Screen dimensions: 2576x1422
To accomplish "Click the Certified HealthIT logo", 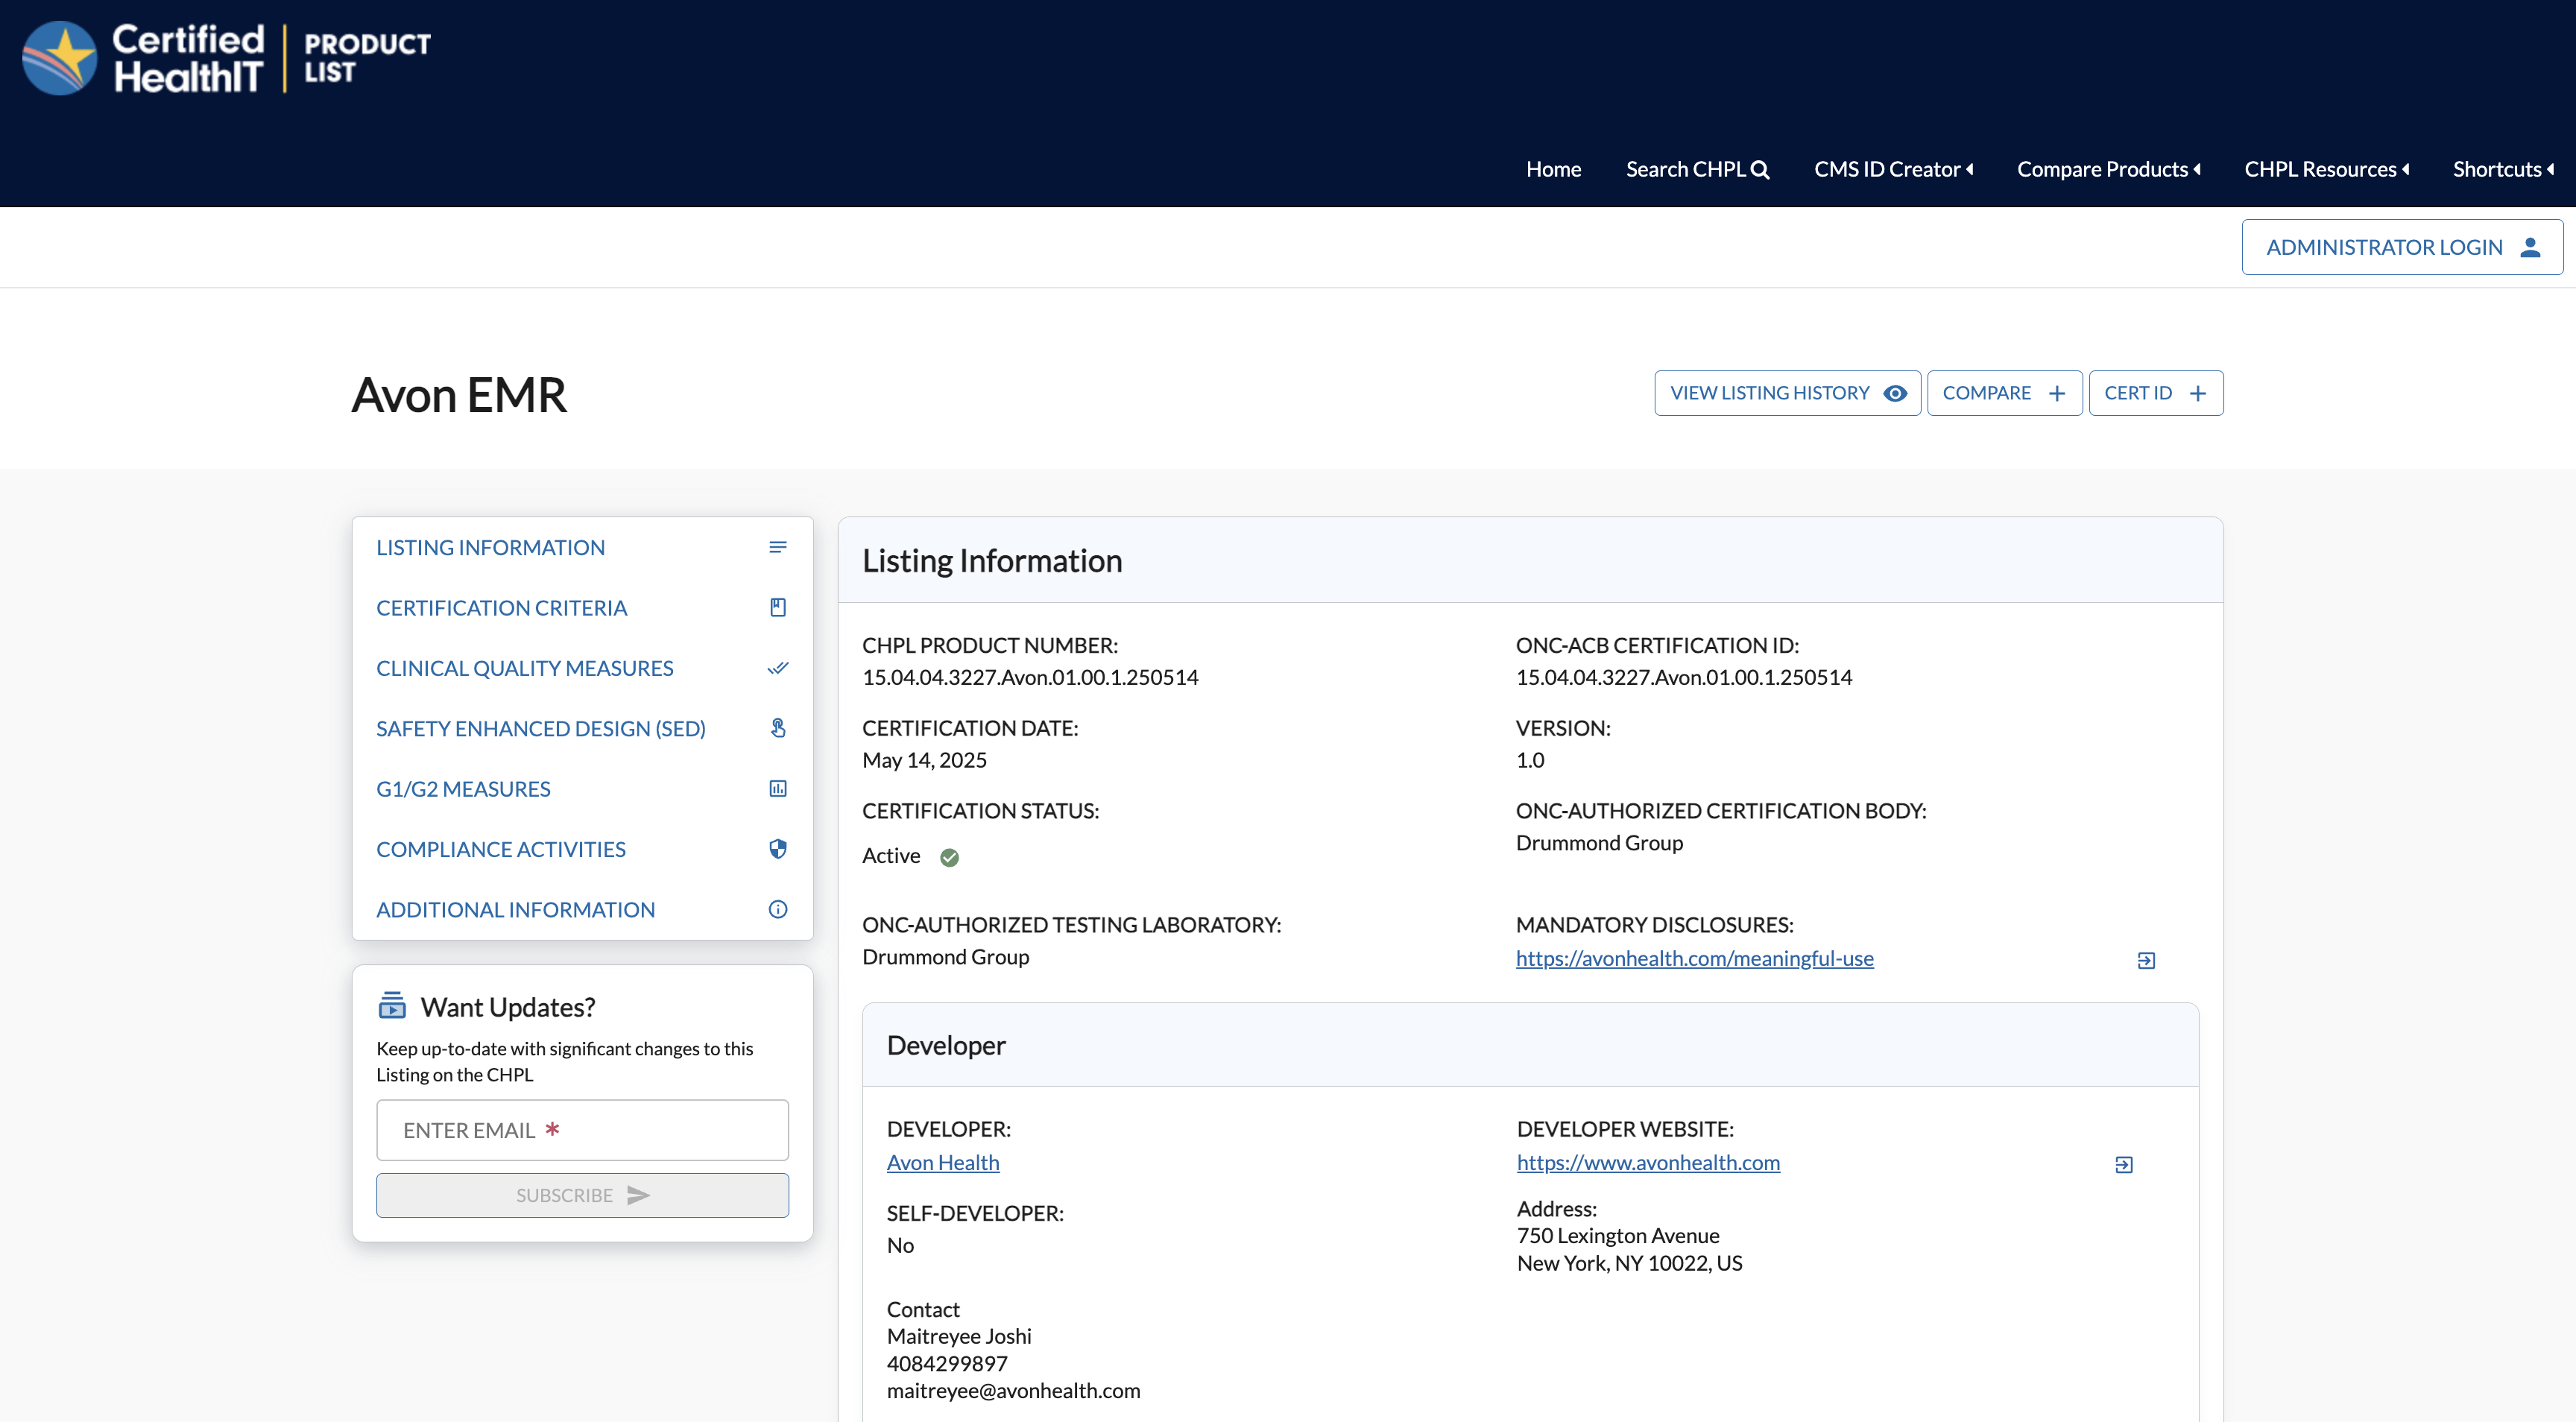I will [226, 58].
